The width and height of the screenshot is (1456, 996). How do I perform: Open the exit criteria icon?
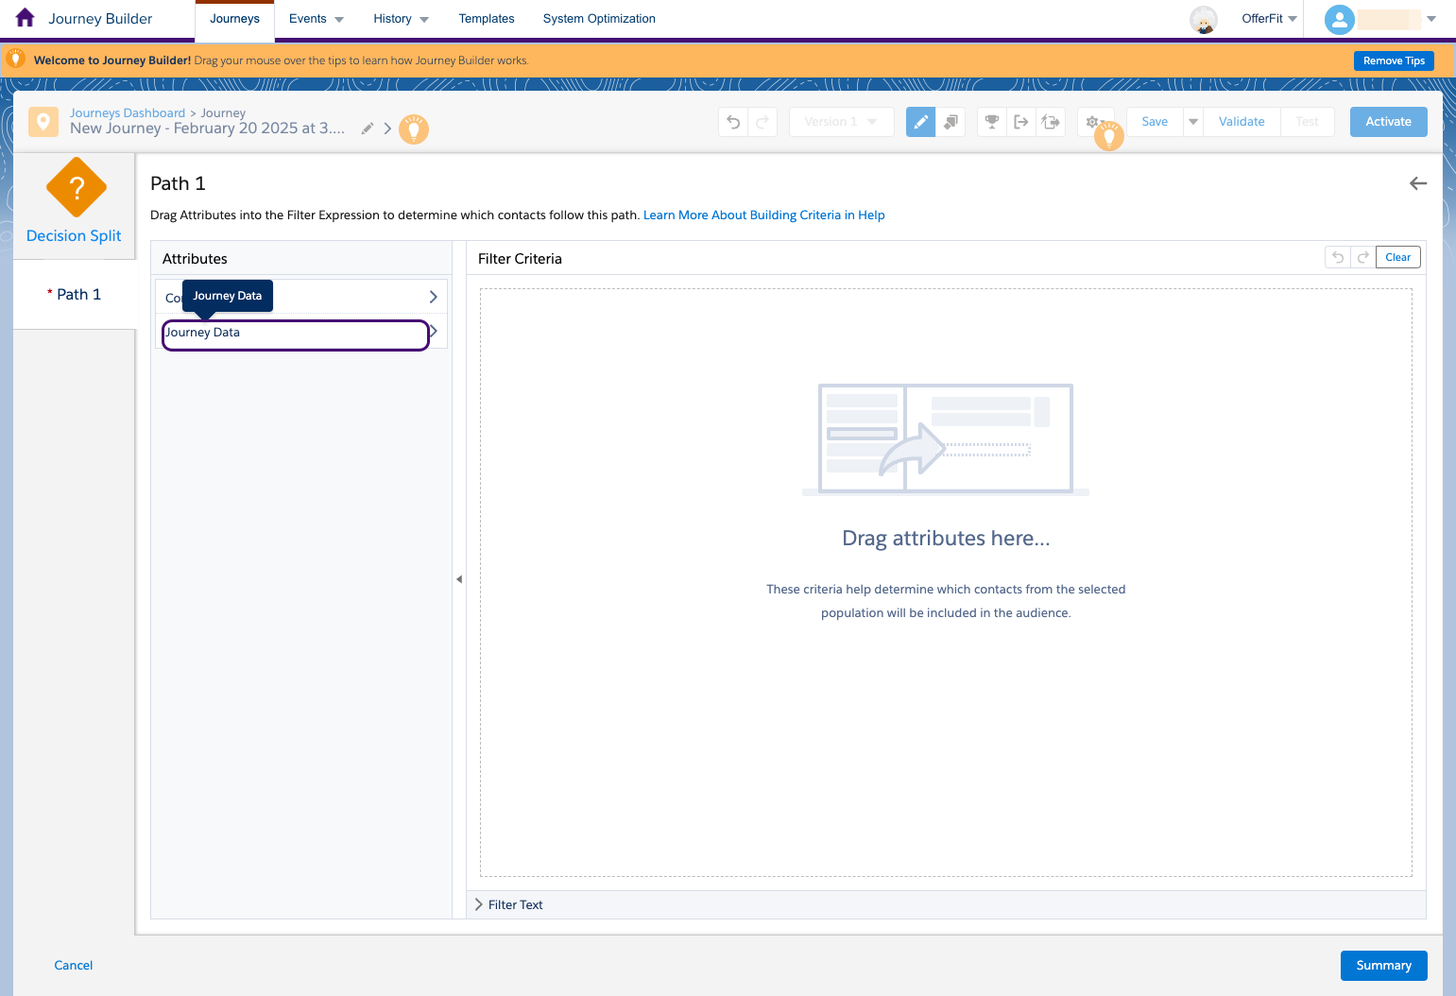tap(1021, 121)
